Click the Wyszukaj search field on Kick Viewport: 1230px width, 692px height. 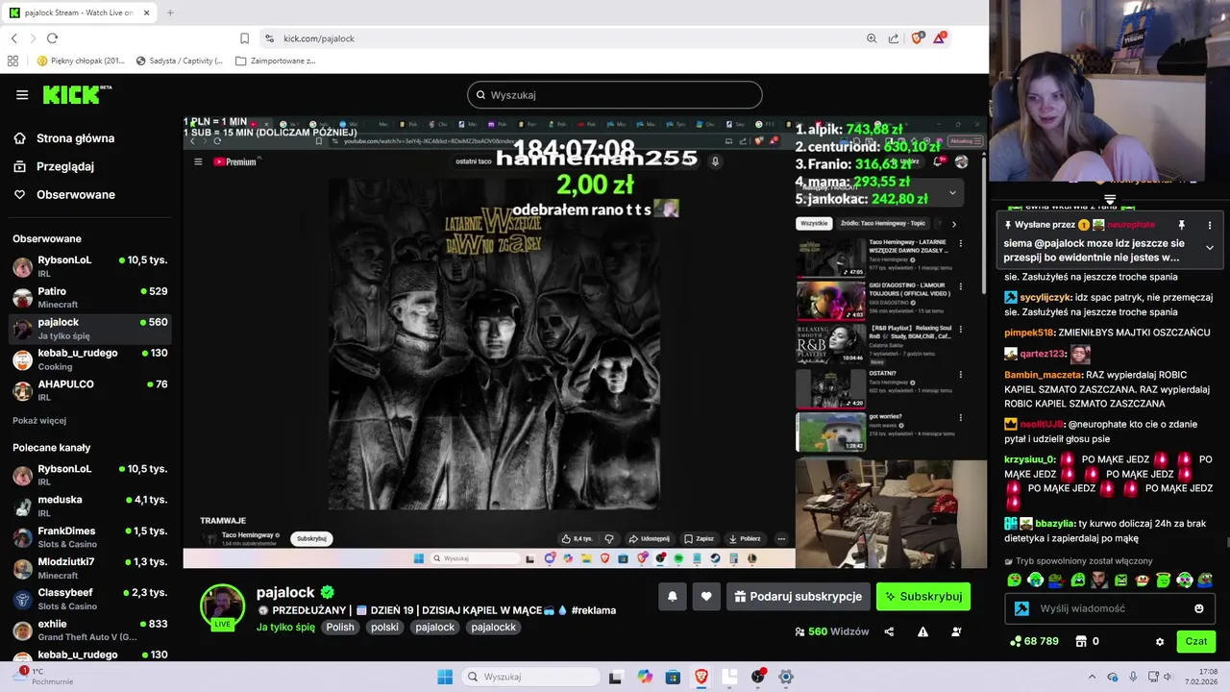(x=615, y=95)
